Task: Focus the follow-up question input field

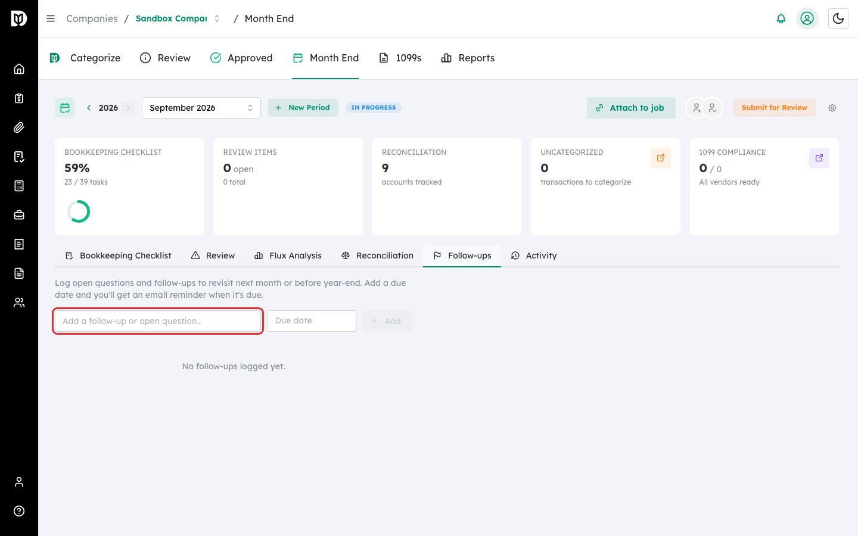Action: 158,321
